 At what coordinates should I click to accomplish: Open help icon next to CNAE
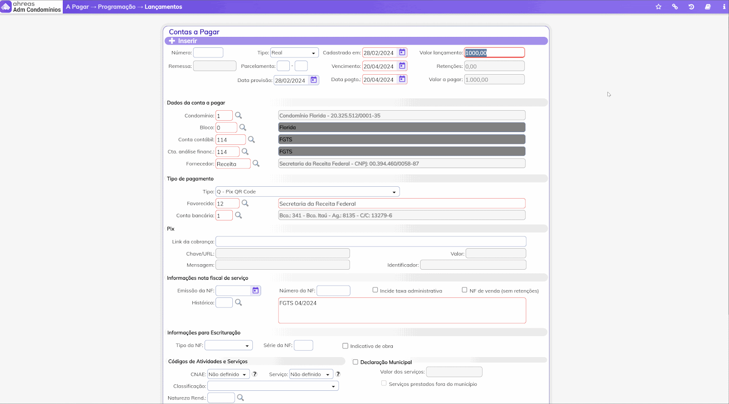(255, 374)
